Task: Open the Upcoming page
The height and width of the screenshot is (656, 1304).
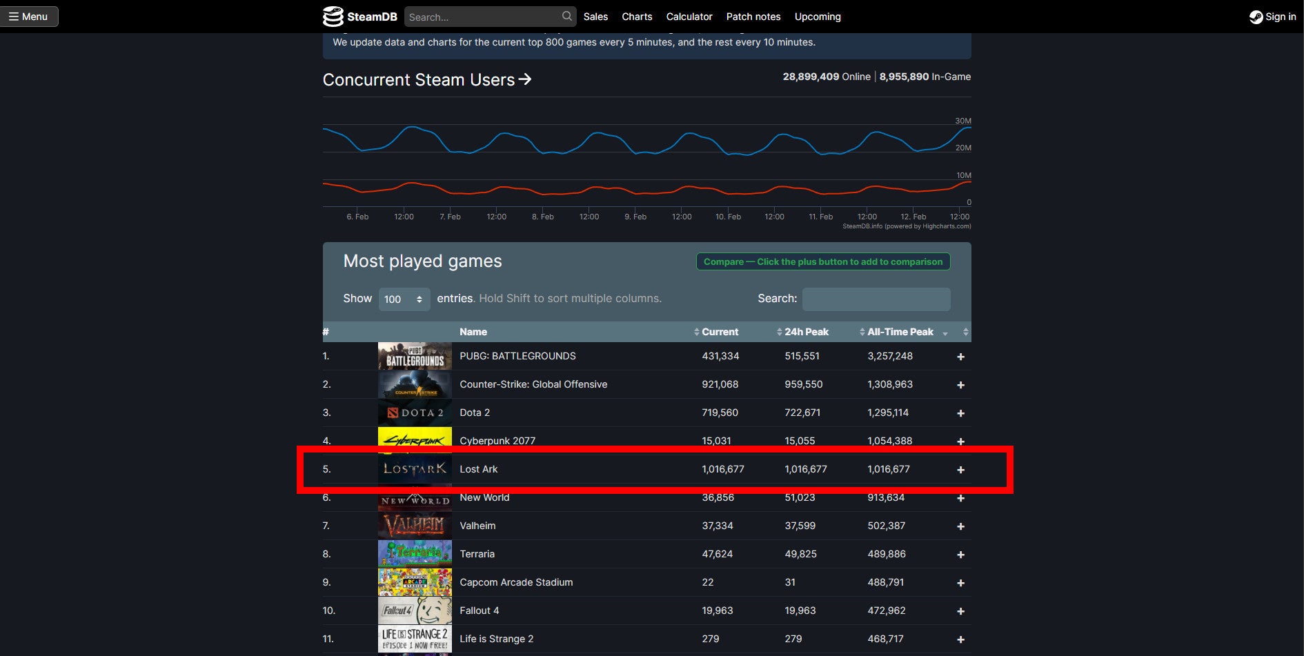Action: 818,17
